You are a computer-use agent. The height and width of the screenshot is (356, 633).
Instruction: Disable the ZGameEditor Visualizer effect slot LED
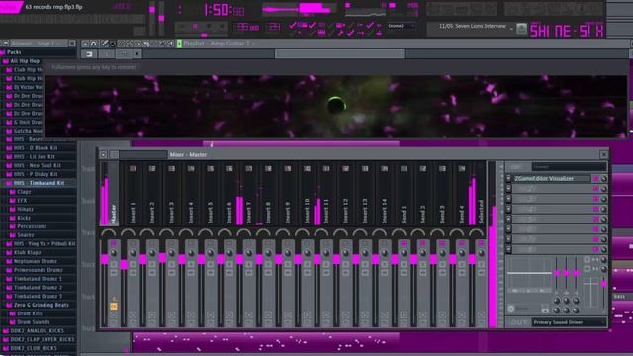(x=595, y=178)
